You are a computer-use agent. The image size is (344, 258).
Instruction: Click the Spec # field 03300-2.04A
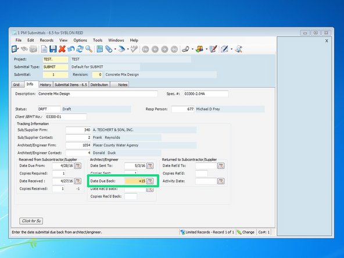coord(206,94)
